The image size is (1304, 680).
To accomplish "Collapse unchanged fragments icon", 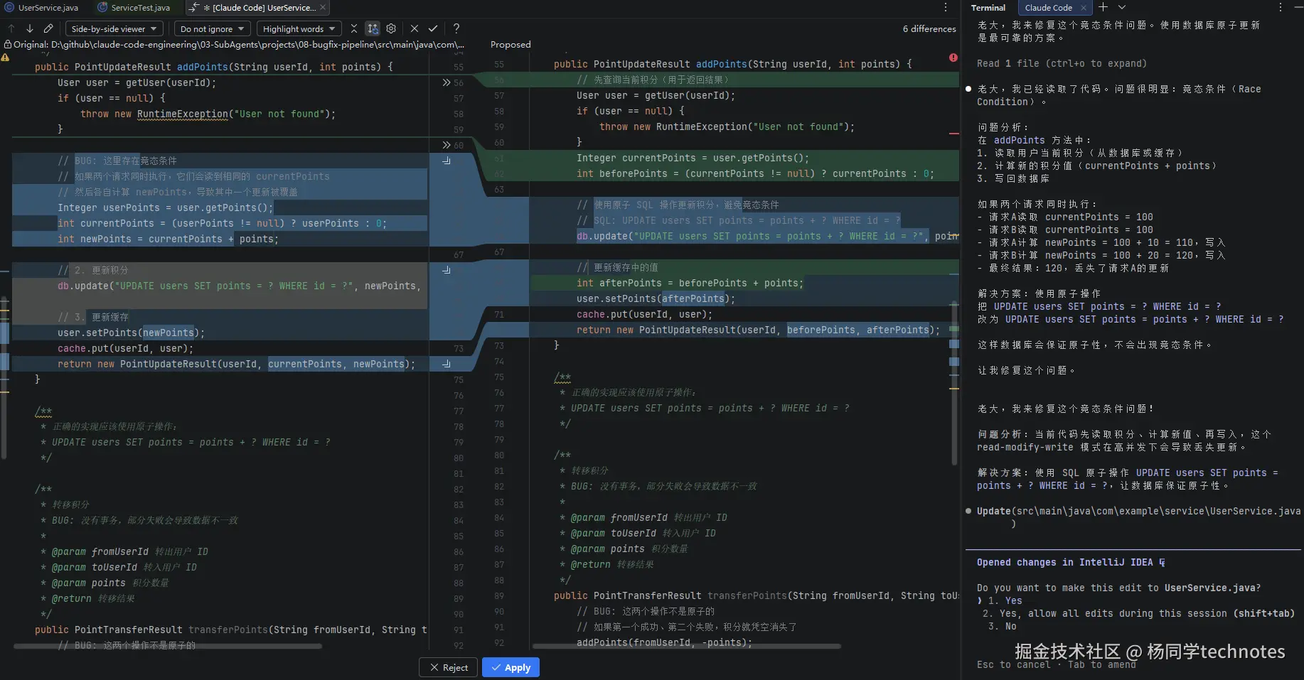I will [353, 28].
